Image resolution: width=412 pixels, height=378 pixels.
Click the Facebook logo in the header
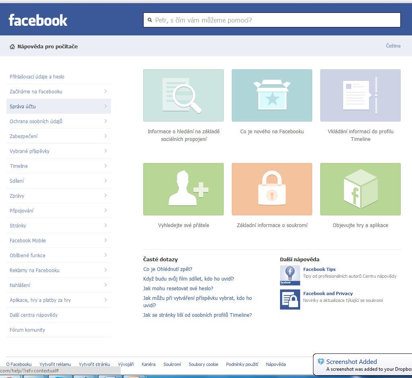coord(38,20)
